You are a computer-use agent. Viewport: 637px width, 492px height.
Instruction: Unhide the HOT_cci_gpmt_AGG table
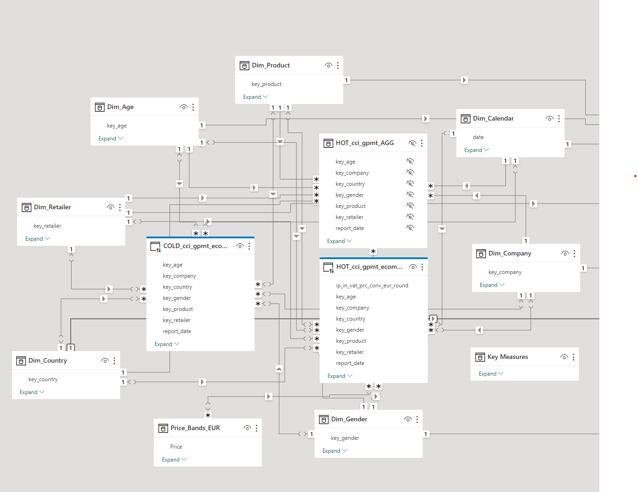[413, 143]
